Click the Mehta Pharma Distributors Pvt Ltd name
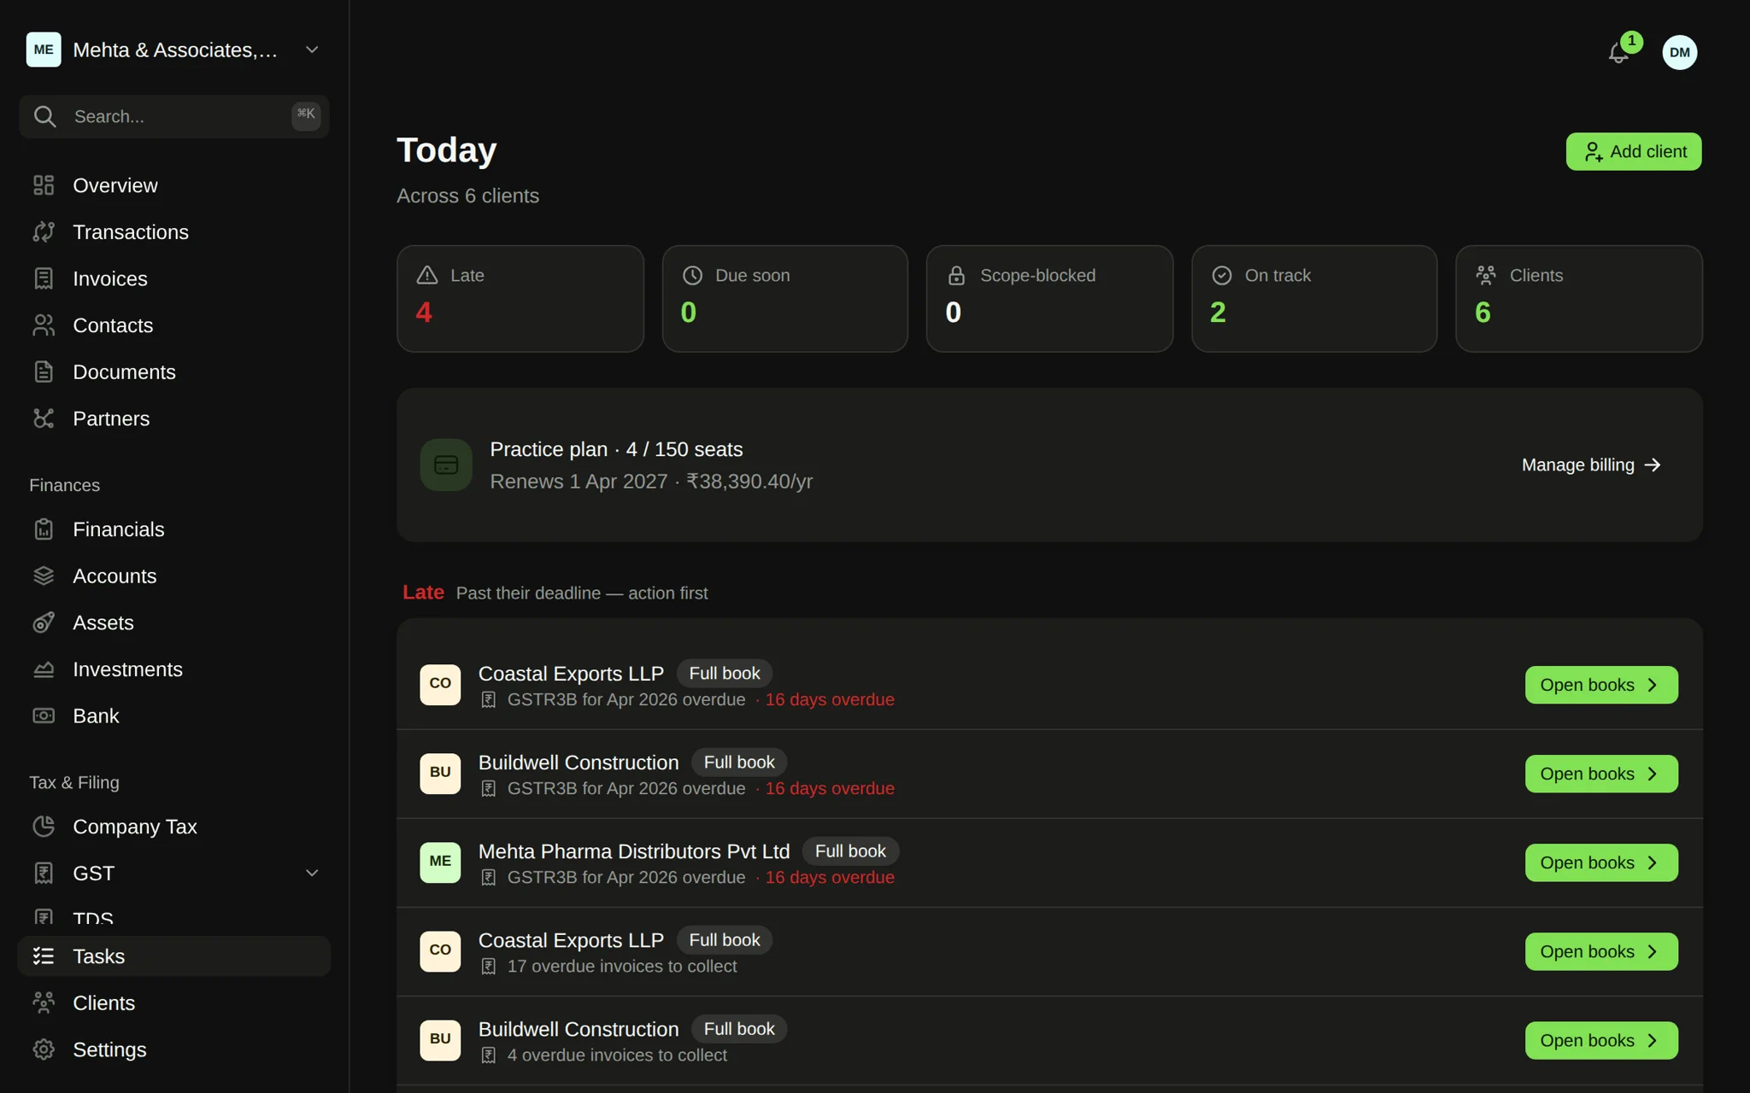 tap(634, 851)
